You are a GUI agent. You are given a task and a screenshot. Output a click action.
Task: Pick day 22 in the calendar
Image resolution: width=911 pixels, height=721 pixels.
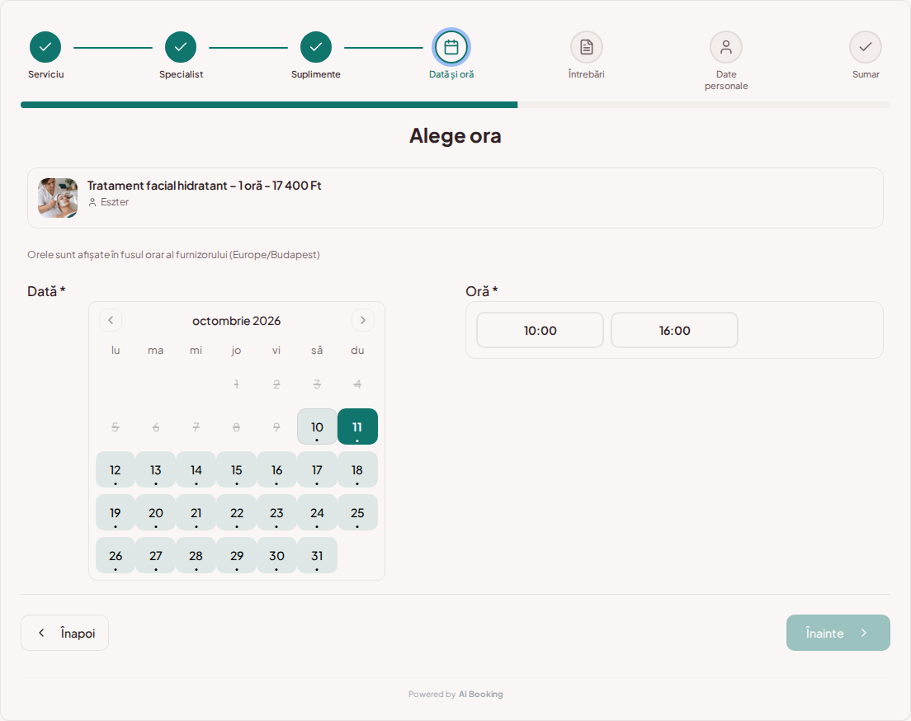click(x=237, y=513)
